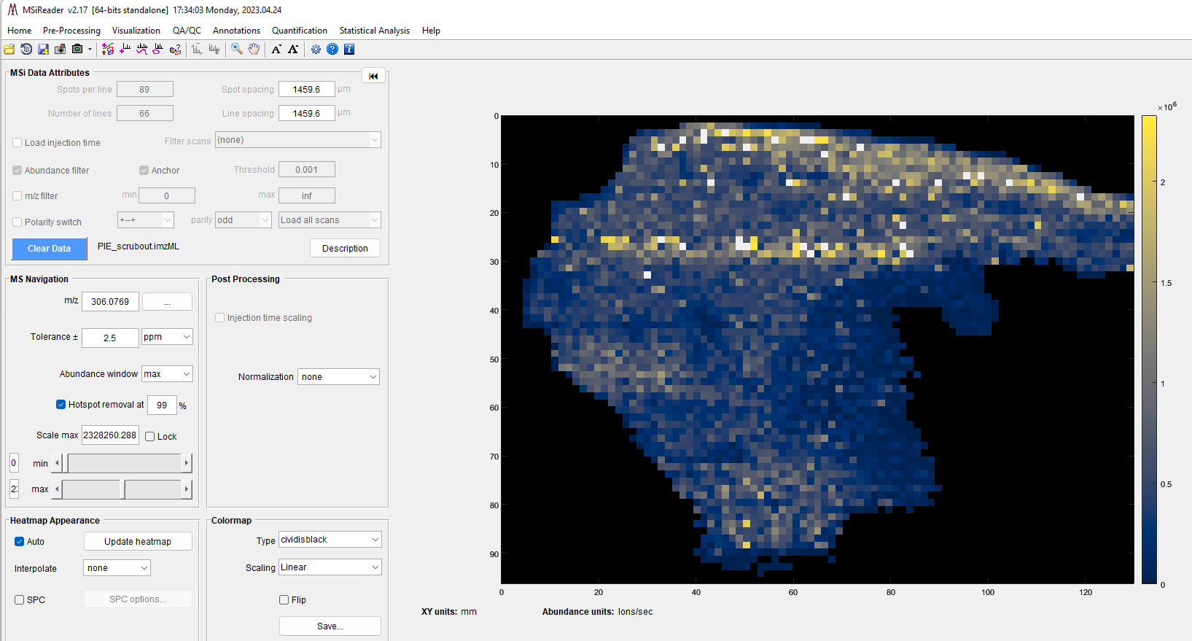Open the Home menu

coord(20,31)
